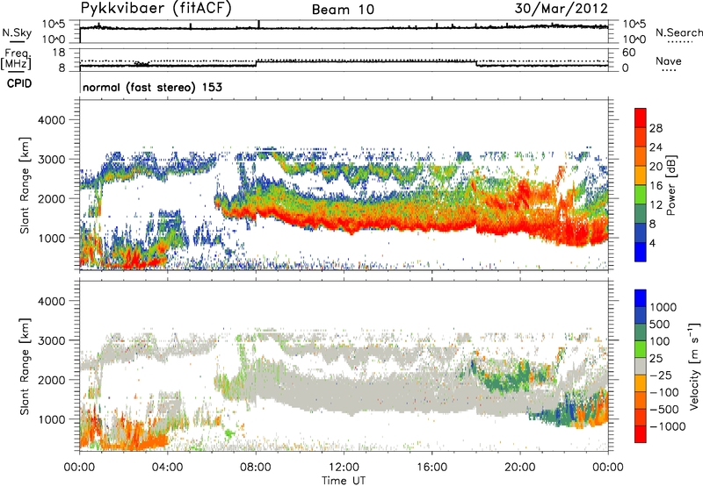Click the 'N.Search' legend label
Viewport: 703px width, 486px height.
coord(678,32)
